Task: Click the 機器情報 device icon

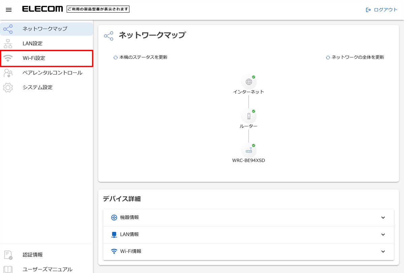Action: pos(114,218)
